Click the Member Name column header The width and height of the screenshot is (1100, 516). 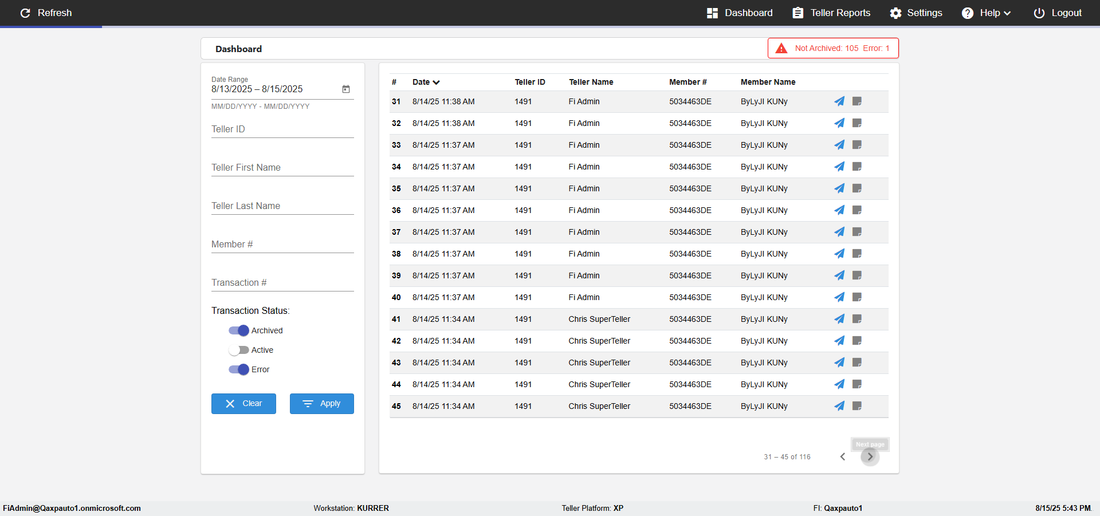click(768, 82)
